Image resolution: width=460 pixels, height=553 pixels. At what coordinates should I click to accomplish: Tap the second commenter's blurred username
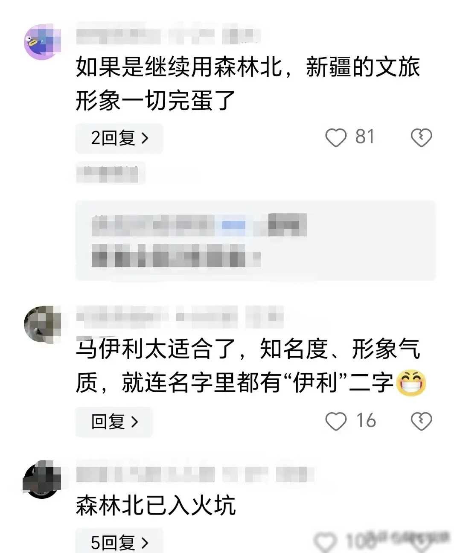(x=180, y=316)
